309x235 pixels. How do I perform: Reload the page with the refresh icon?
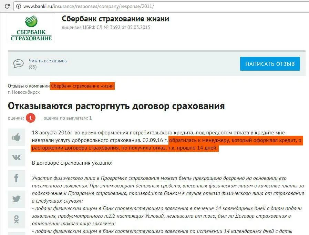(7, 6)
